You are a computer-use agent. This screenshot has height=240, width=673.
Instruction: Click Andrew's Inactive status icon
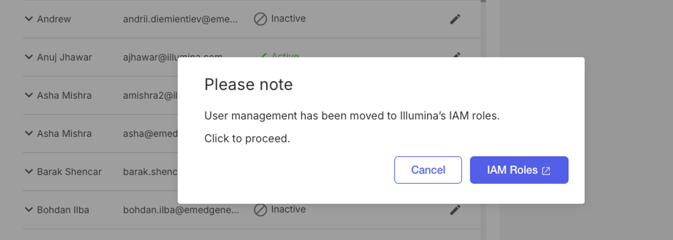point(260,19)
